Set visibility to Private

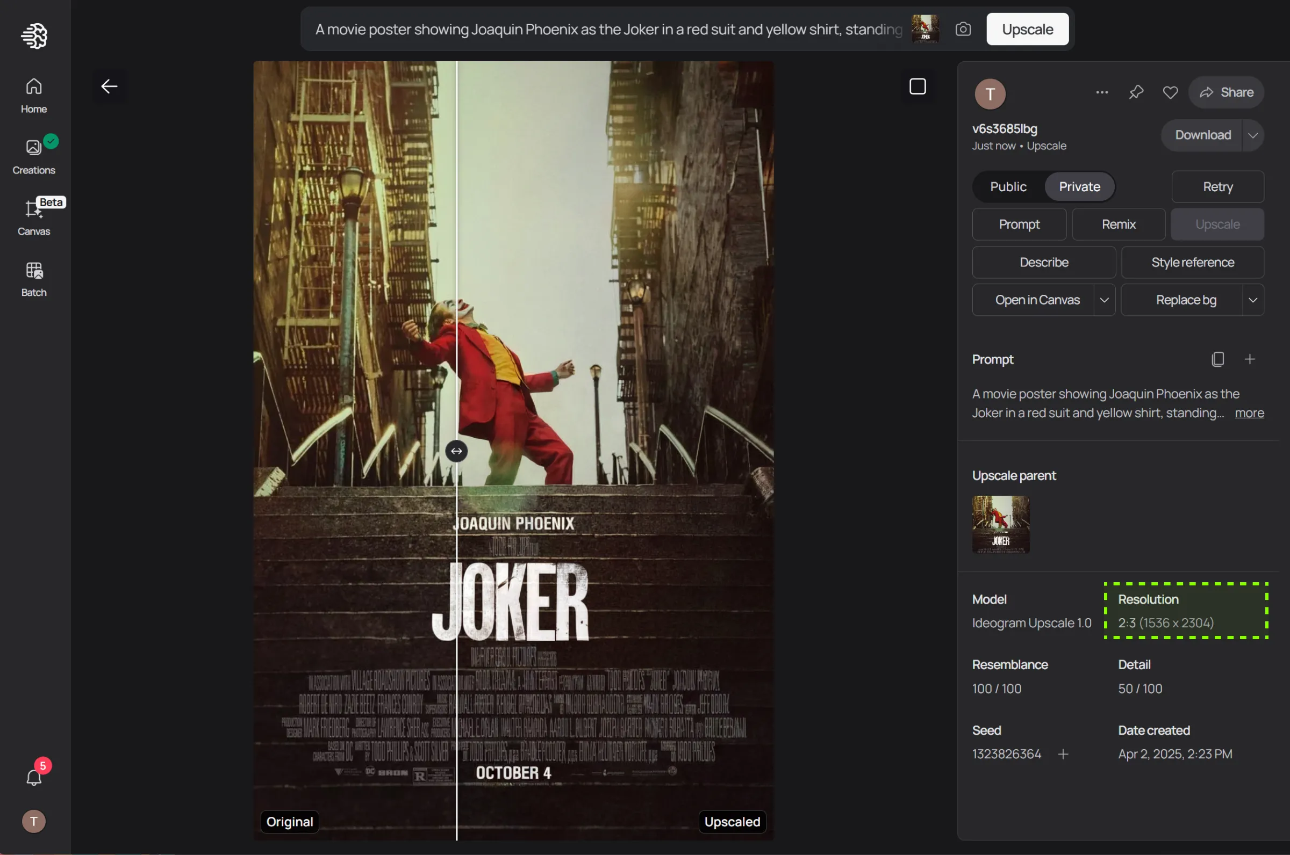point(1079,186)
